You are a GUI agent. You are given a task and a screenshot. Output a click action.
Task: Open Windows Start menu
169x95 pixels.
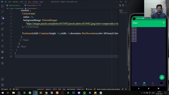coord(2,93)
